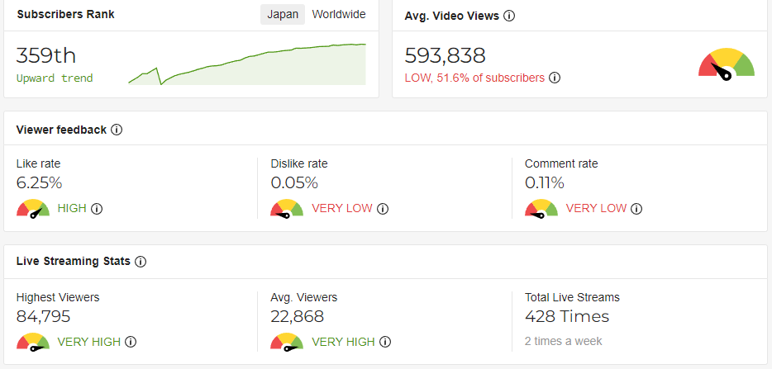Open info icon next to Avg. Video Views

[x=510, y=16]
